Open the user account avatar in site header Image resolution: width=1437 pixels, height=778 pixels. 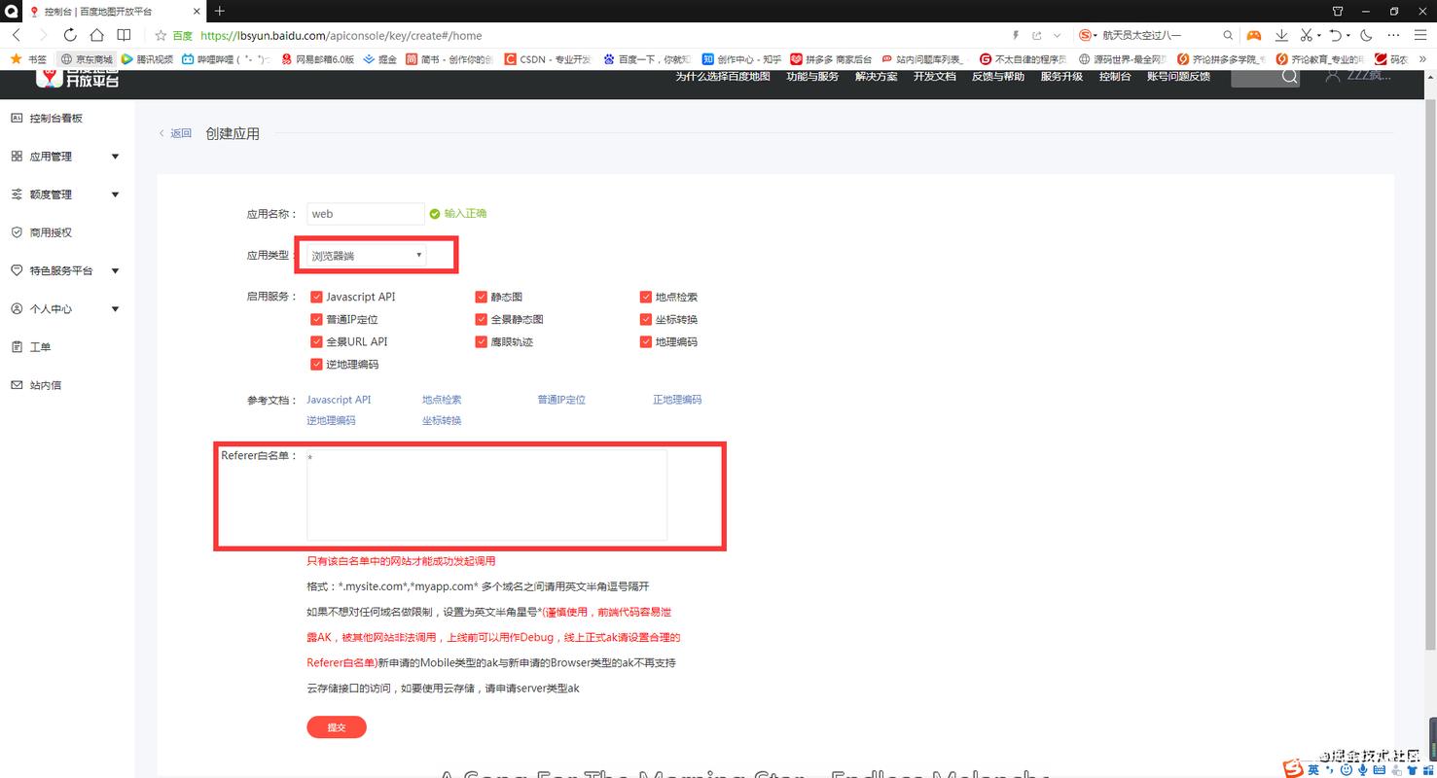point(1333,75)
